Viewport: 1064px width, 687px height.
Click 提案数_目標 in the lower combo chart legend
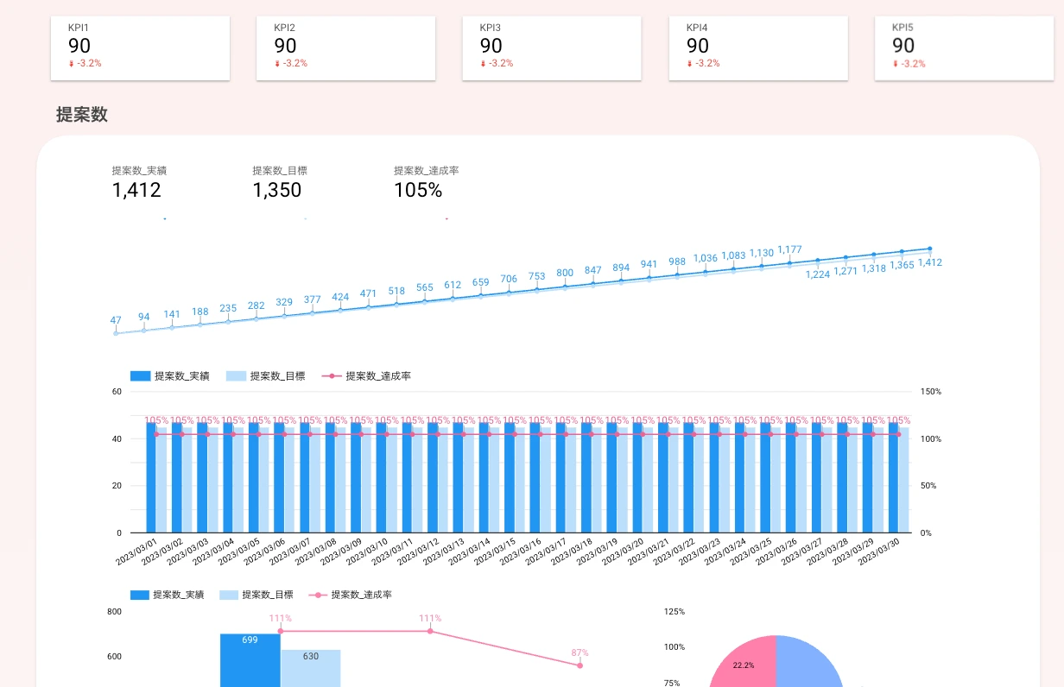click(x=268, y=595)
